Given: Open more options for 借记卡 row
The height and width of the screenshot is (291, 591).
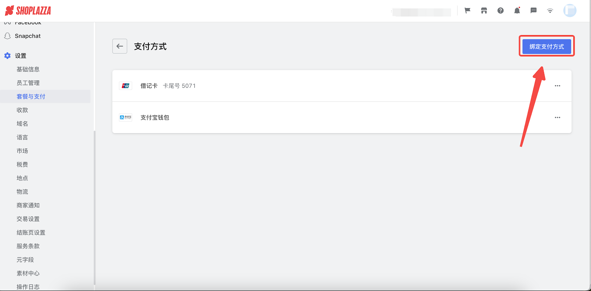Looking at the screenshot, I should (557, 86).
